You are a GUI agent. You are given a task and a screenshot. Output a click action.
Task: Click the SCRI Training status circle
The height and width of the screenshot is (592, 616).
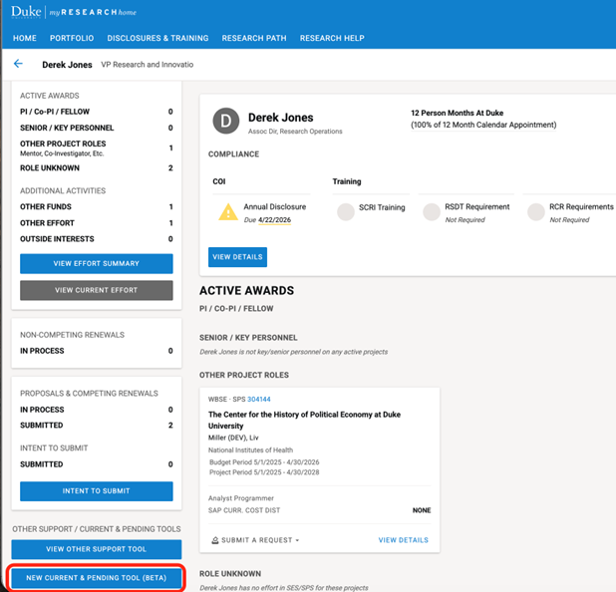346,211
